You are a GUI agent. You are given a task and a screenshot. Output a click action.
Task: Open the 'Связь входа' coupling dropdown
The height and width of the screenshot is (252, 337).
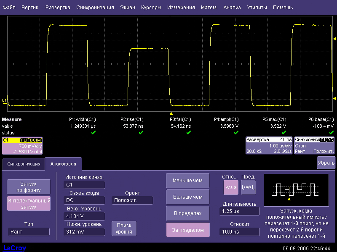coord(85,200)
